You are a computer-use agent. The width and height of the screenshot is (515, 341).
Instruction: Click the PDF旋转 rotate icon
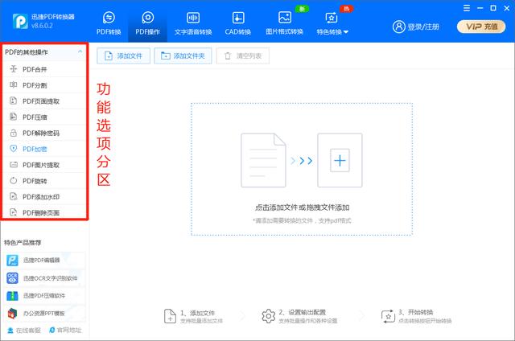coord(14,180)
